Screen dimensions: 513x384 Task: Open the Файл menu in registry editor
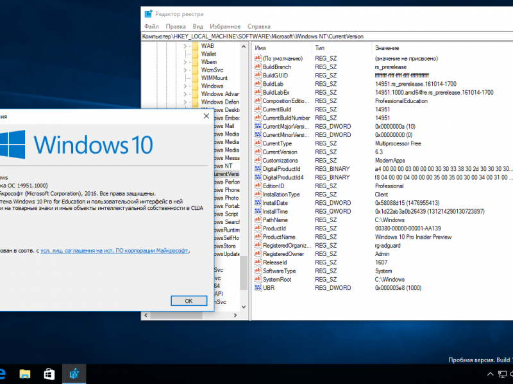(151, 26)
